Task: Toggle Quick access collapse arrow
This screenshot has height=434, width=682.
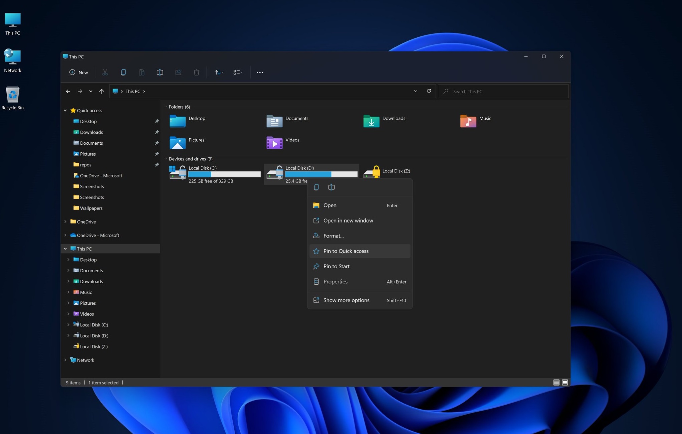Action: pyautogui.click(x=64, y=110)
